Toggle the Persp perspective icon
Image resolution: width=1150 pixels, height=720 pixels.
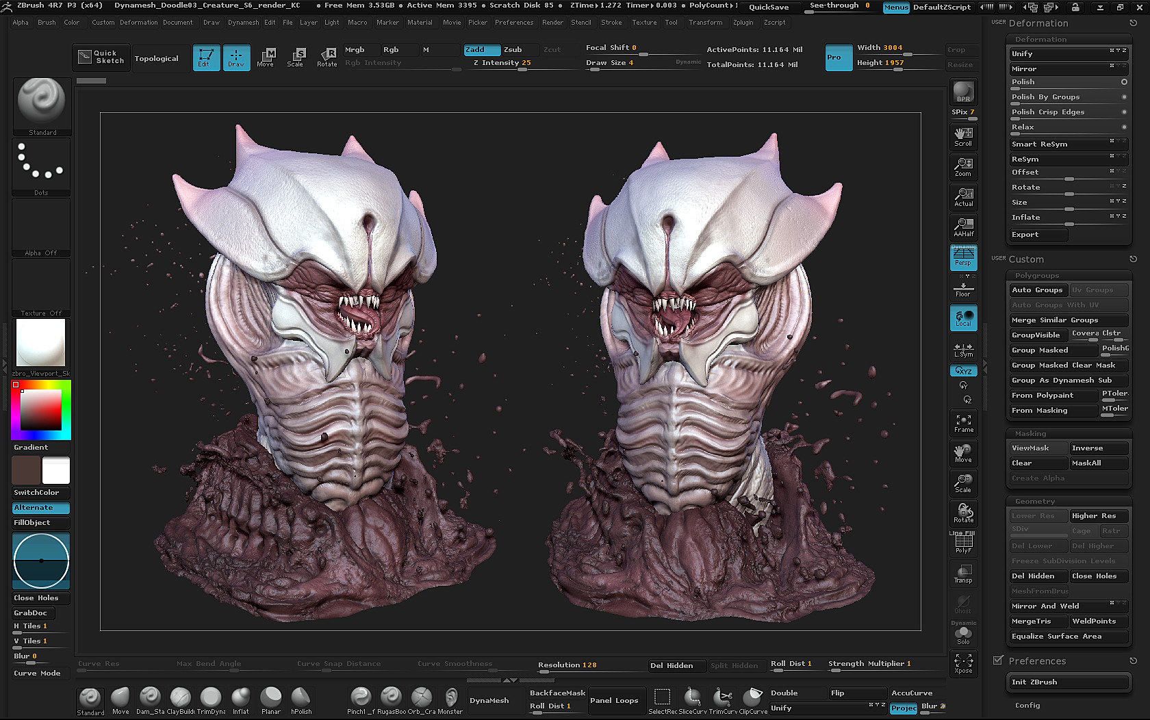963,257
